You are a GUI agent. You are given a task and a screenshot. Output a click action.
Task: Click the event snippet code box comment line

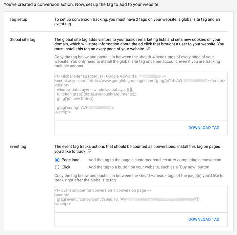pos(103,190)
